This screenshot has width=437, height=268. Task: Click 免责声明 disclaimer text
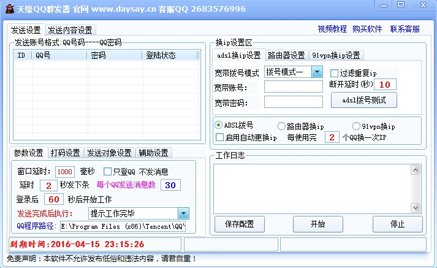[x=101, y=259]
